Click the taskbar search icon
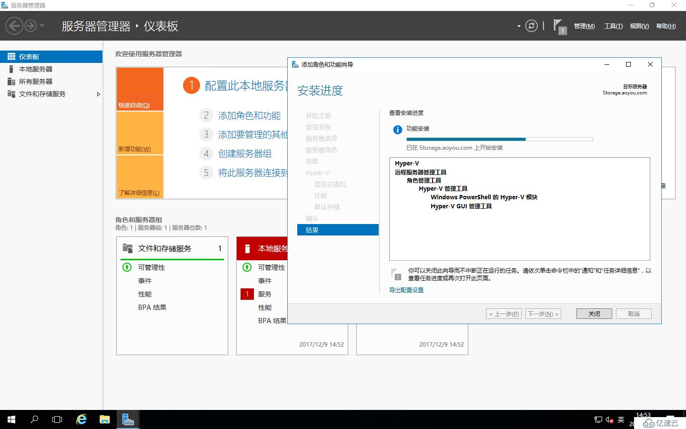686x429 pixels. coord(34,419)
